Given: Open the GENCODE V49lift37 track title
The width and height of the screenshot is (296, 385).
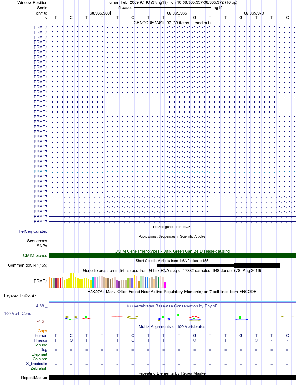Looking at the screenshot, I should click(172, 23).
